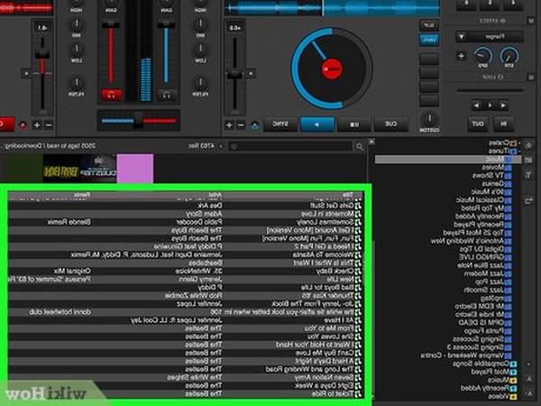
Task: Click the blue deck pitch minus button
Action: 241,125
